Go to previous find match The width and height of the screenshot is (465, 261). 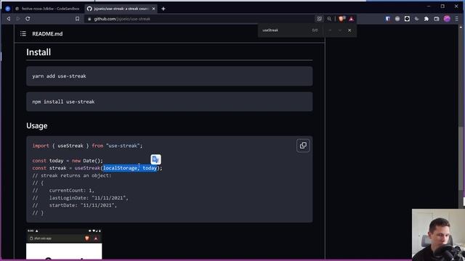tap(330, 30)
